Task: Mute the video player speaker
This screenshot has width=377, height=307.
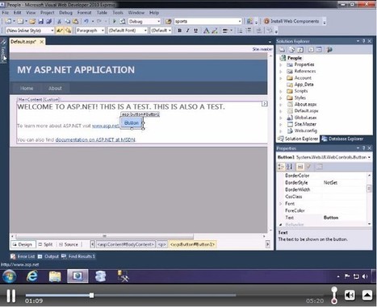Action: [350, 295]
